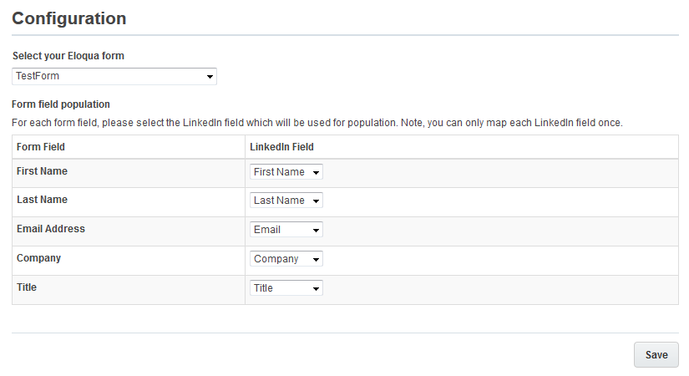Click the Configuration page heading
The height and width of the screenshot is (376, 689).
[69, 18]
